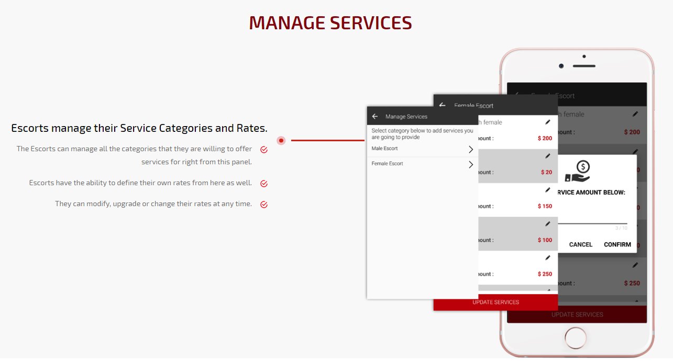Viewport: 673px width, 361px height.
Task: Click the MANAGE SERVICES page heading
Action: (x=330, y=23)
